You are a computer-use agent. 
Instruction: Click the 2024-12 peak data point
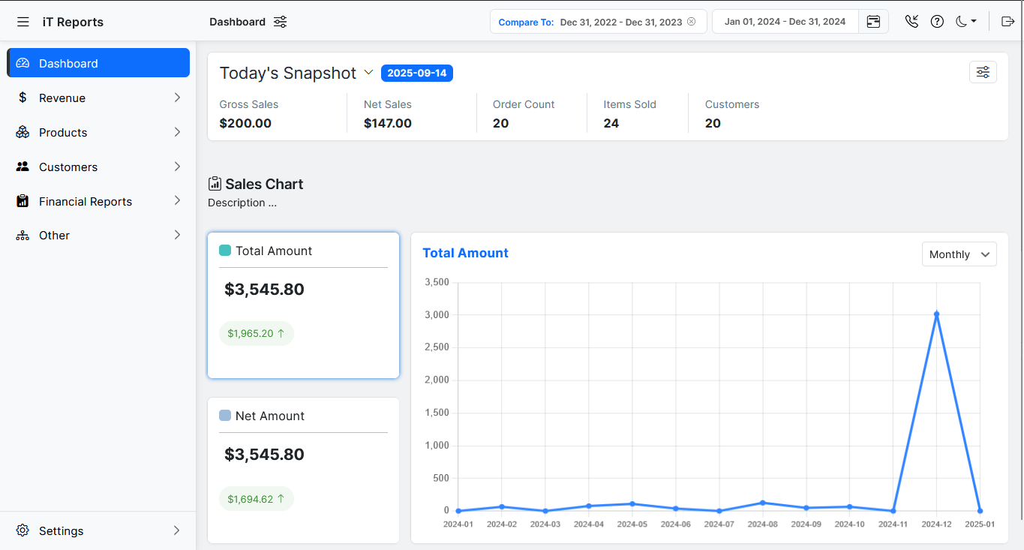coord(936,314)
